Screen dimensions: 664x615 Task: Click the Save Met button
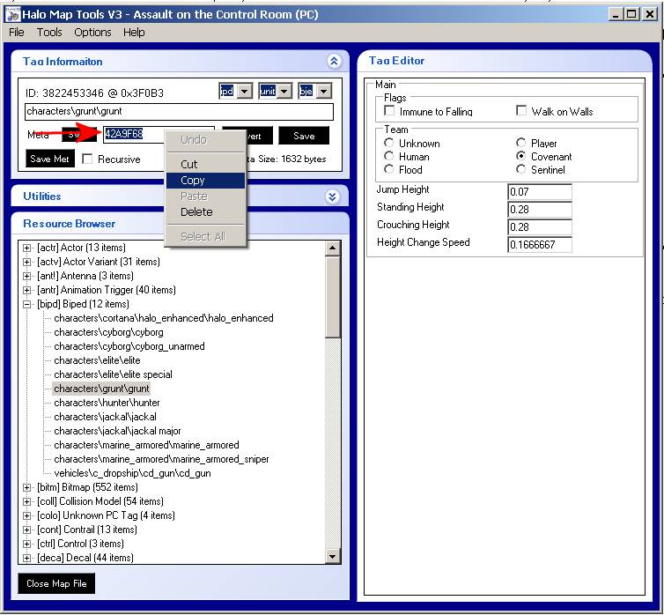click(50, 159)
